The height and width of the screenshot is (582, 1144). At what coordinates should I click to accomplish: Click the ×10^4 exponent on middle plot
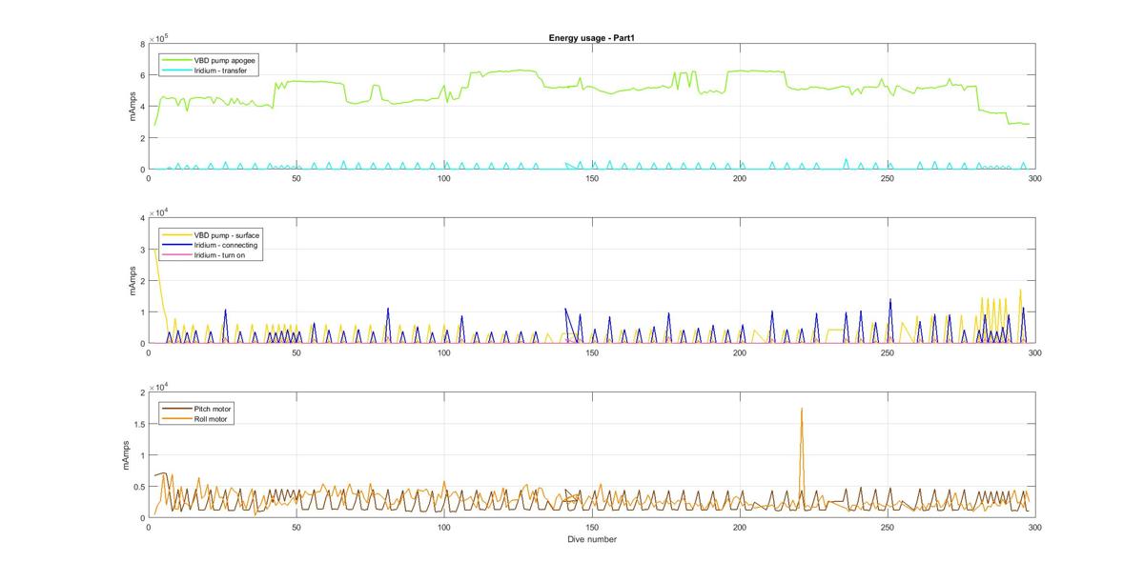pyautogui.click(x=161, y=212)
